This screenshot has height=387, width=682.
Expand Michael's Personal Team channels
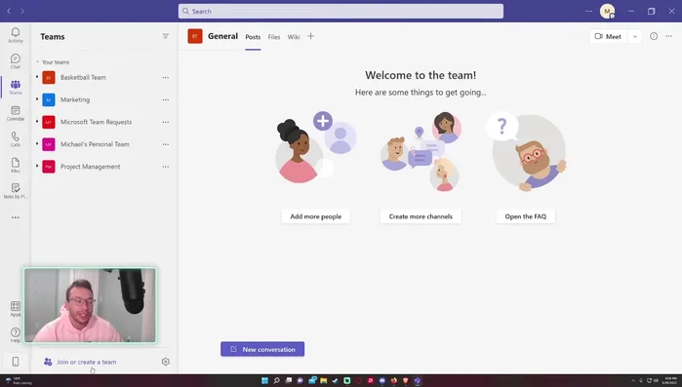point(37,143)
